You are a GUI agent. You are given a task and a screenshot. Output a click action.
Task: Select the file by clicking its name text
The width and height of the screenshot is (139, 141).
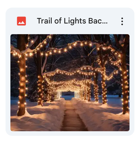(72, 21)
